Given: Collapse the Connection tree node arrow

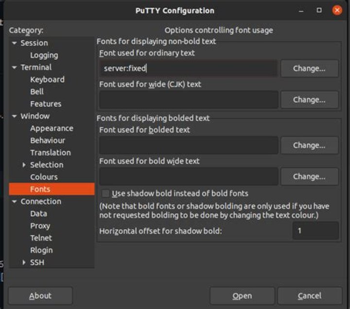Looking at the screenshot, I should (x=15, y=202).
